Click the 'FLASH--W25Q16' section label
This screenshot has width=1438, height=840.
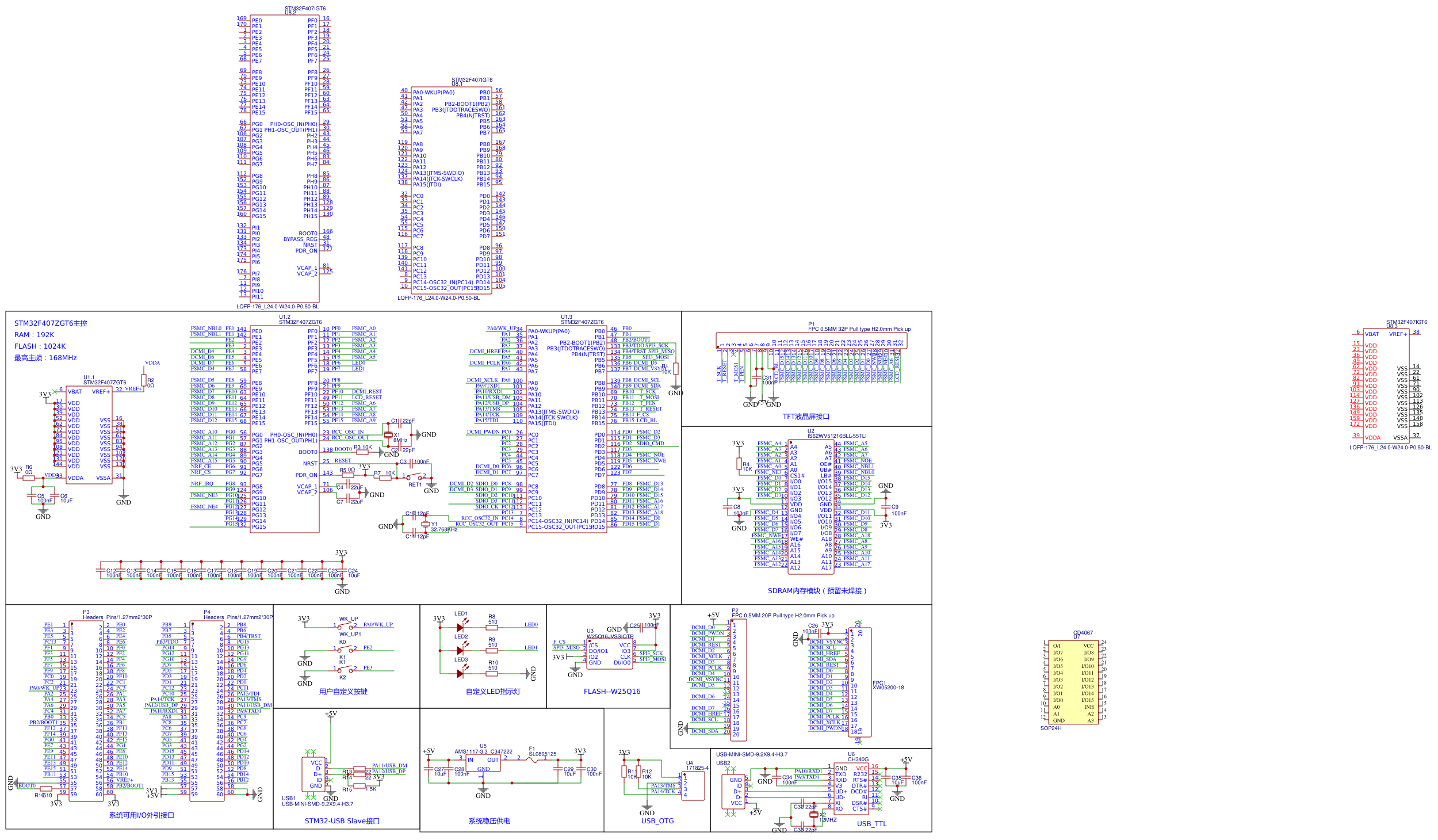pos(611,692)
